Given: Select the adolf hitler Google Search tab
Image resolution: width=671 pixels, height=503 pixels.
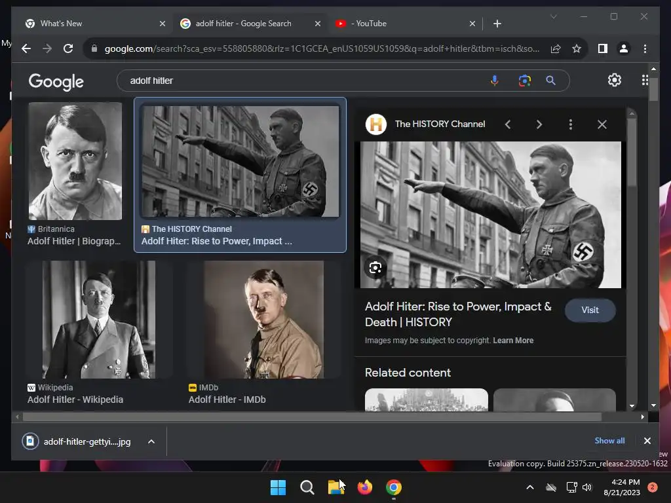Looking at the screenshot, I should click(250, 24).
